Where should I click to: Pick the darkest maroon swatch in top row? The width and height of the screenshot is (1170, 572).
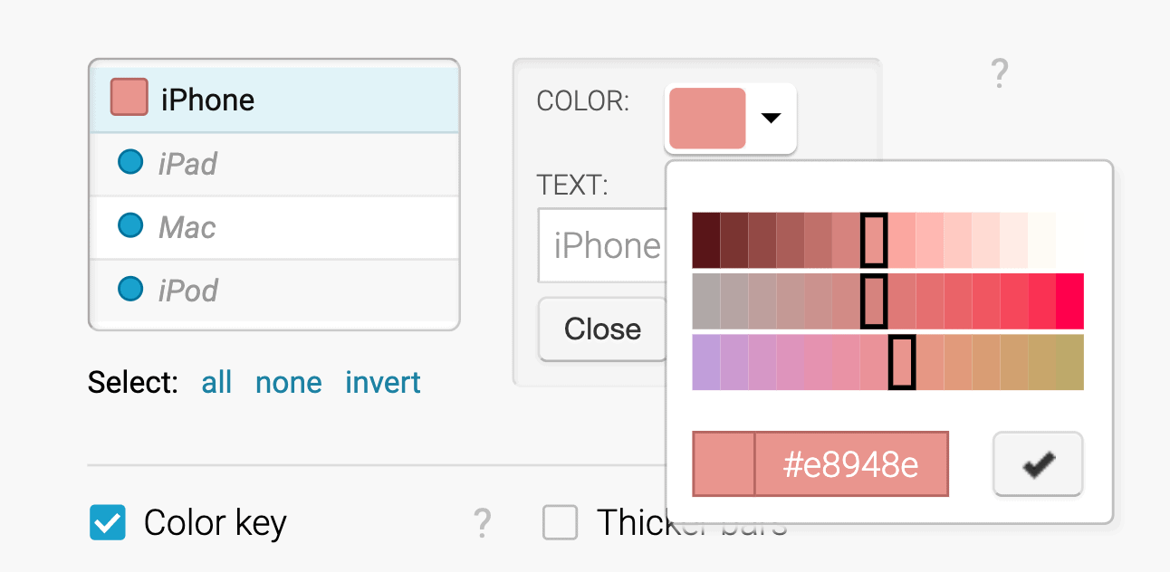point(706,241)
